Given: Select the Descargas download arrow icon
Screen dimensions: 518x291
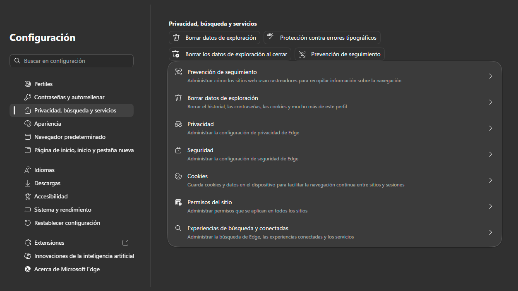Looking at the screenshot, I should point(27,183).
